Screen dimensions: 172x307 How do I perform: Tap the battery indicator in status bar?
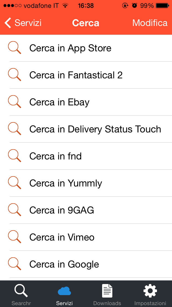[162, 6]
